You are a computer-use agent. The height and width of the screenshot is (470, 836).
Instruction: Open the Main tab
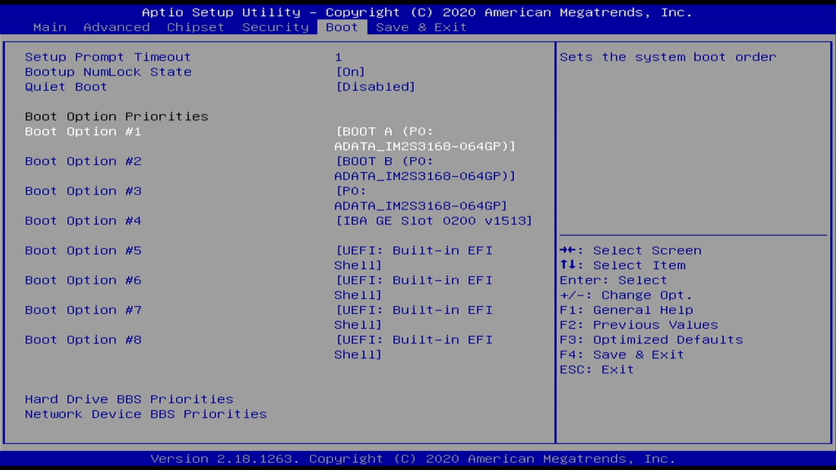click(50, 27)
